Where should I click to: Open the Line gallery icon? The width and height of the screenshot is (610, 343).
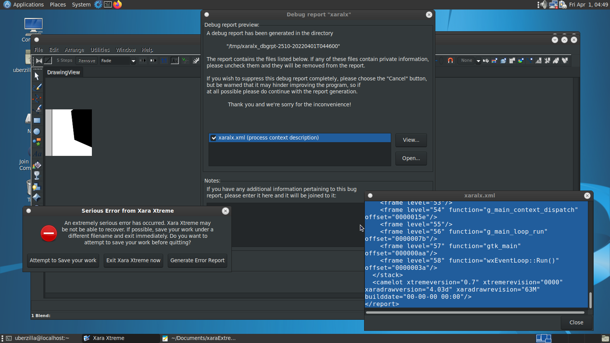(530, 60)
